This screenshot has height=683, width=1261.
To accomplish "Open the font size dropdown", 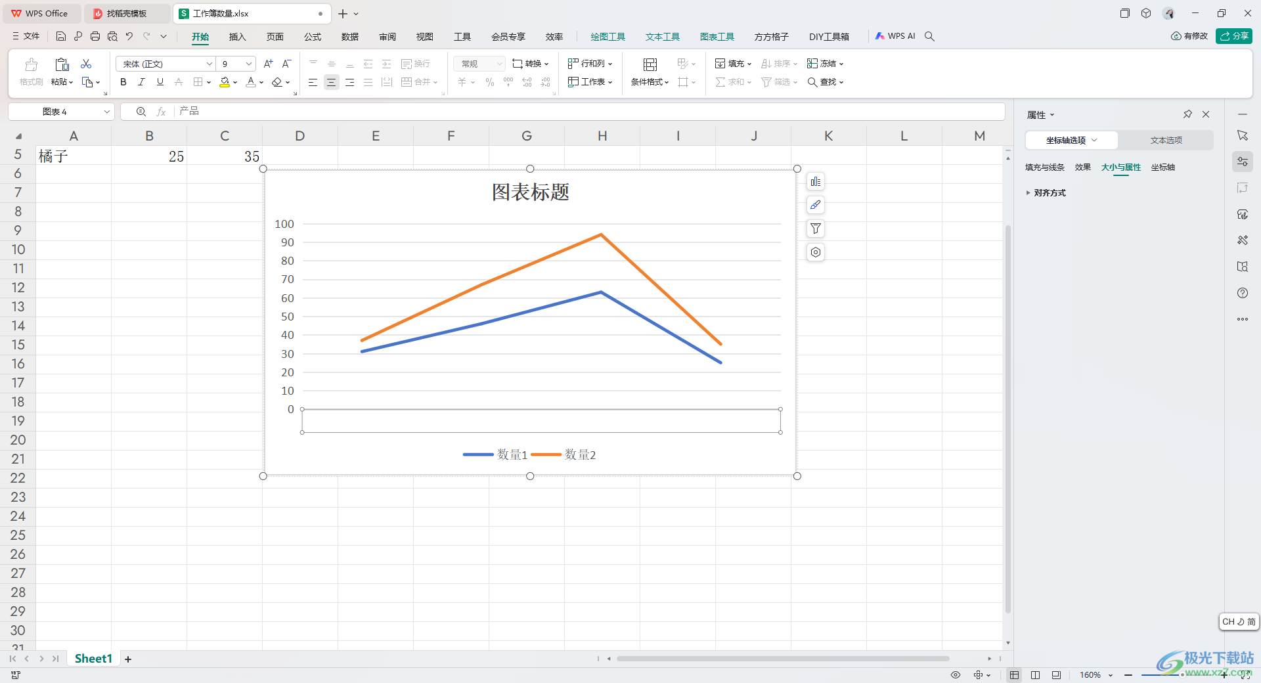I will pos(249,64).
